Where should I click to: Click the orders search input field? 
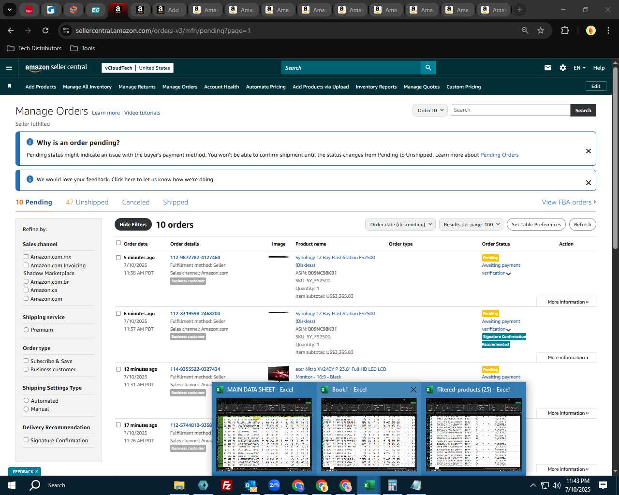510,110
